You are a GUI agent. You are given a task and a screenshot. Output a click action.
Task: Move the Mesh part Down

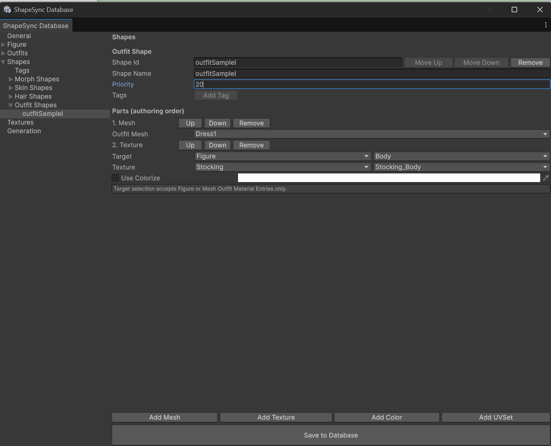pyautogui.click(x=217, y=123)
